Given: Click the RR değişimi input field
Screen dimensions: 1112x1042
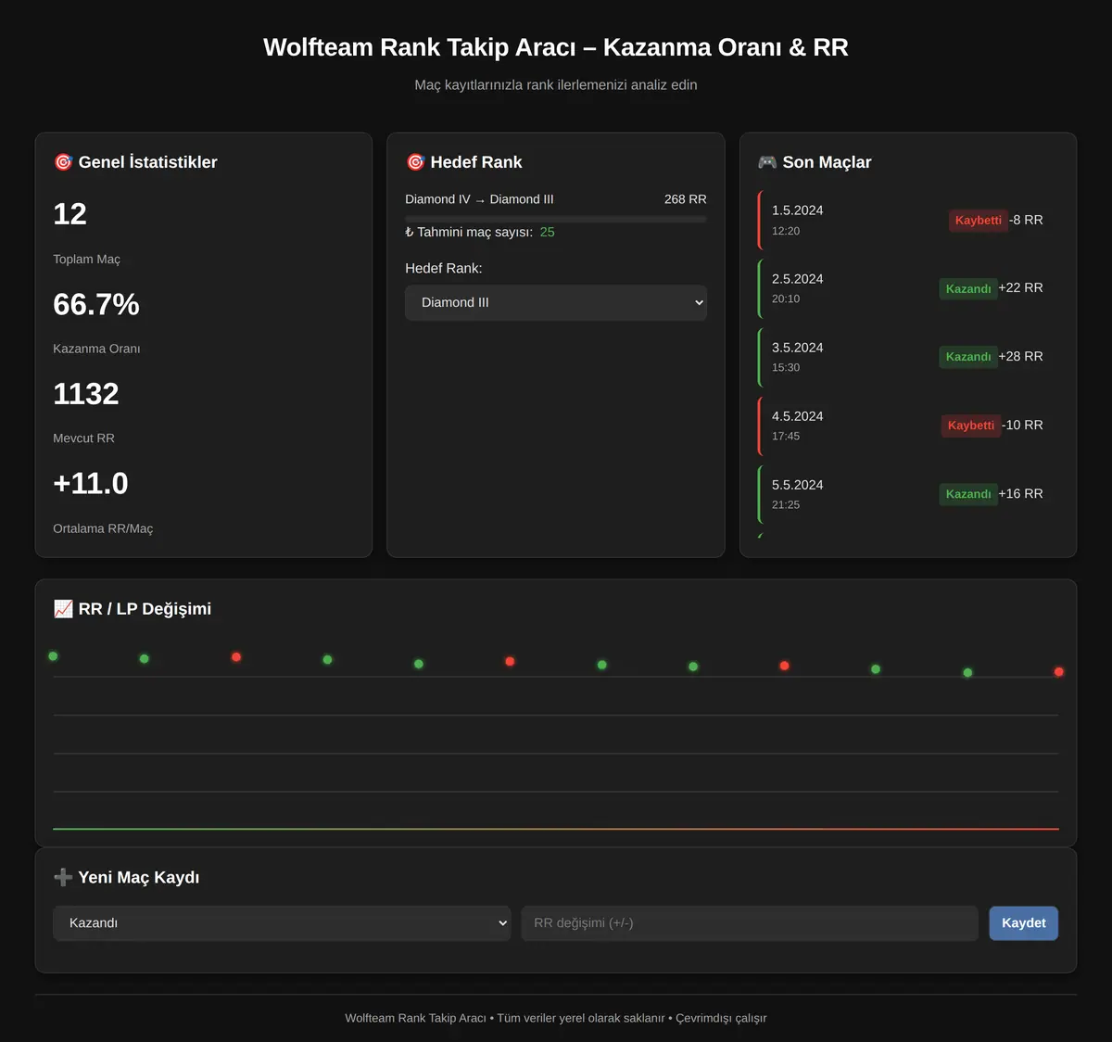Looking at the screenshot, I should (750, 923).
